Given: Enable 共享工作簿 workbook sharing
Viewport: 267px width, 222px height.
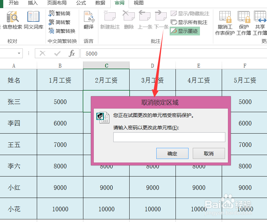Looking at the screenshot, I should pyautogui.click(x=260, y=20).
